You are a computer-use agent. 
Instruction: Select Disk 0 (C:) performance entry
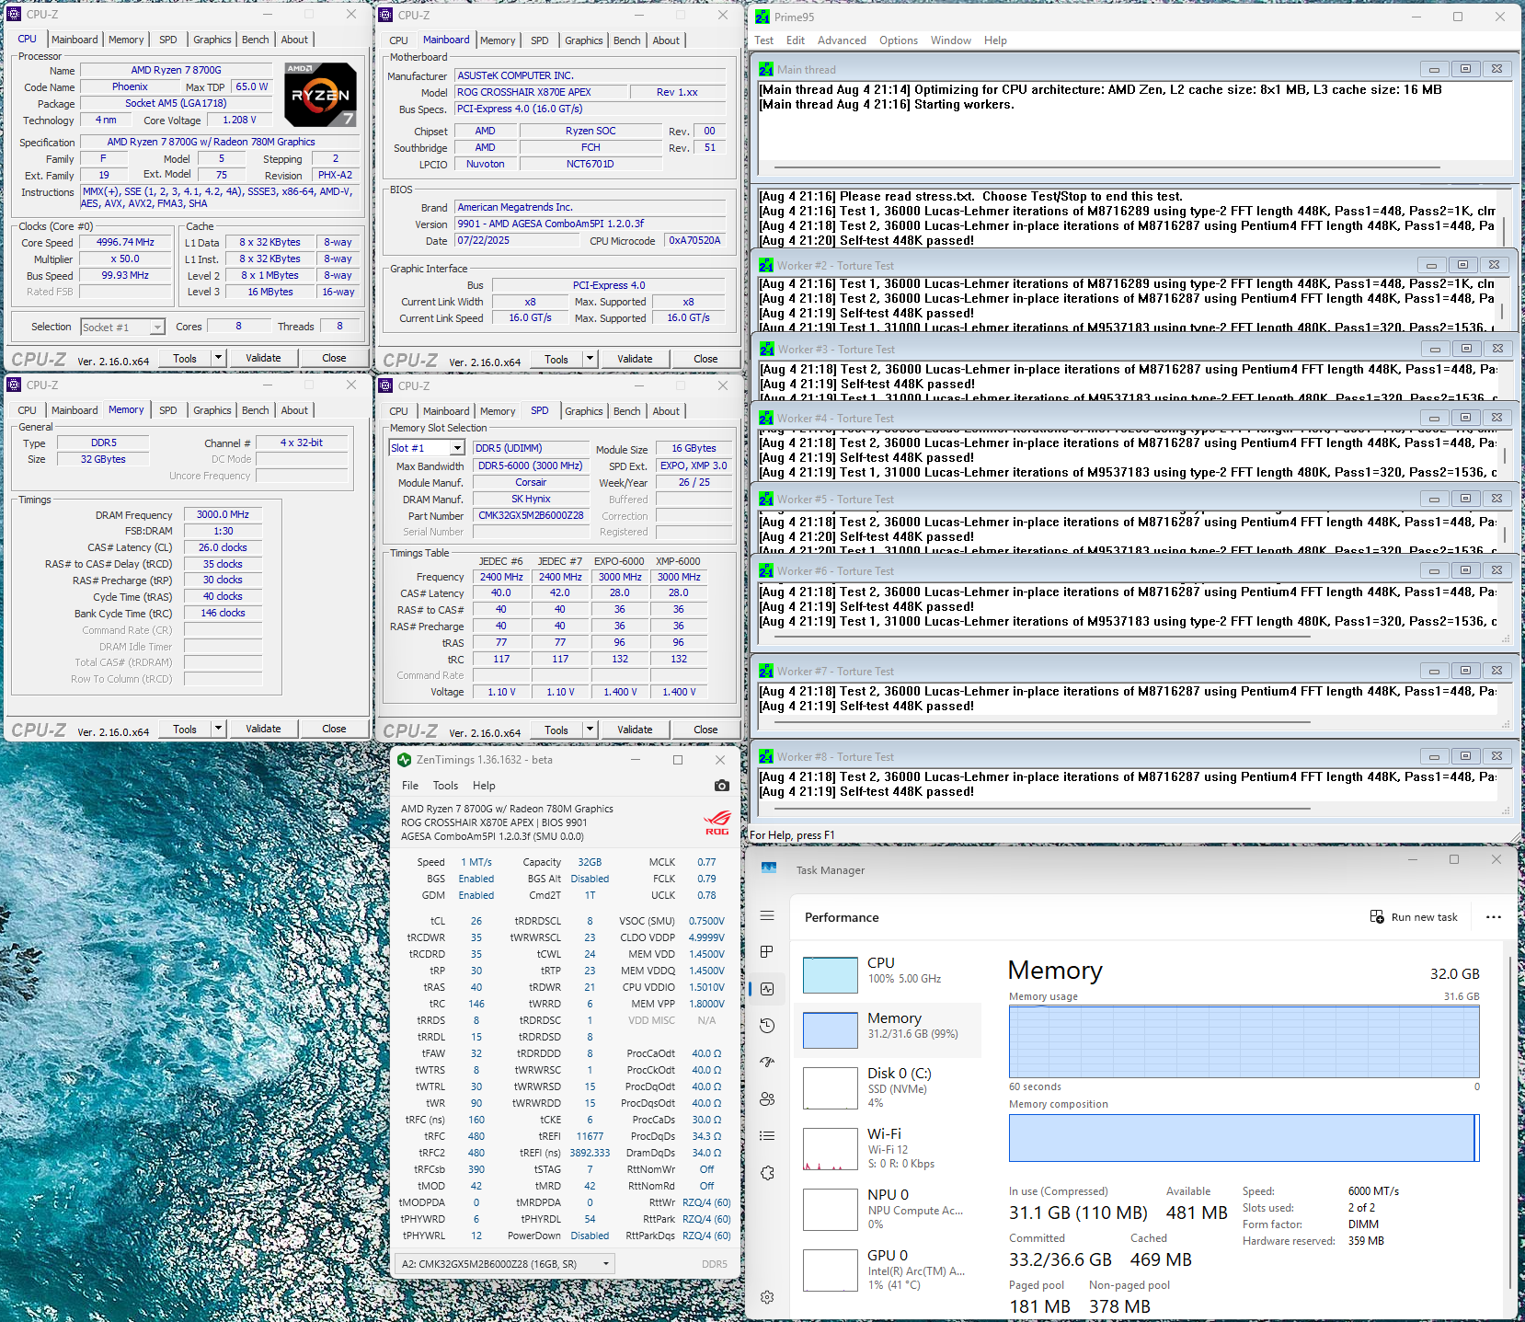pos(889,1088)
